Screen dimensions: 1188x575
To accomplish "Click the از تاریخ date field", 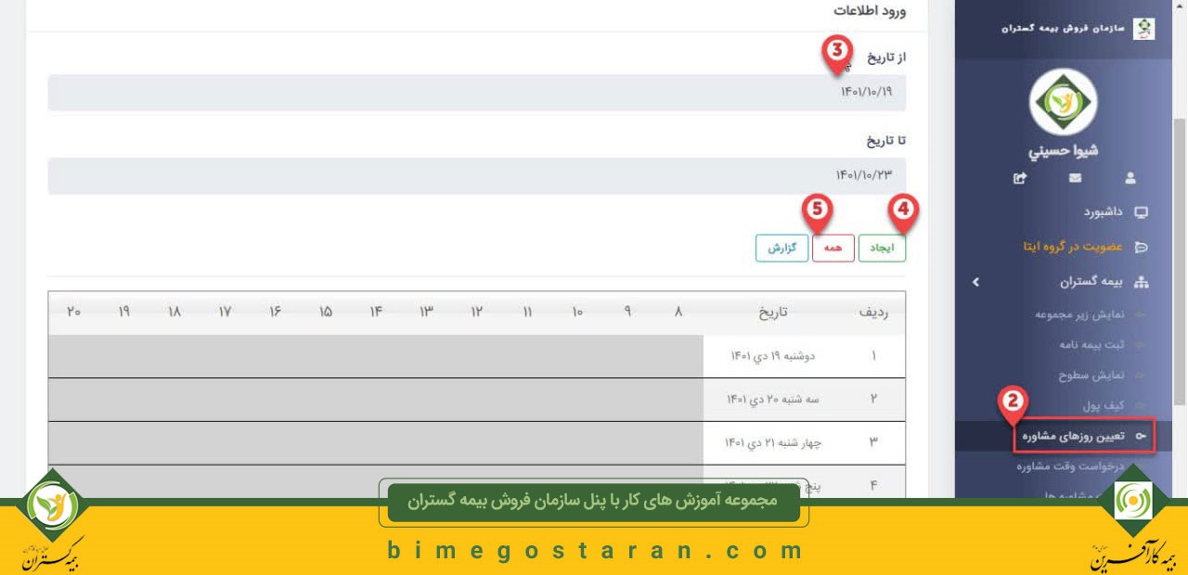I will pyautogui.click(x=477, y=93).
